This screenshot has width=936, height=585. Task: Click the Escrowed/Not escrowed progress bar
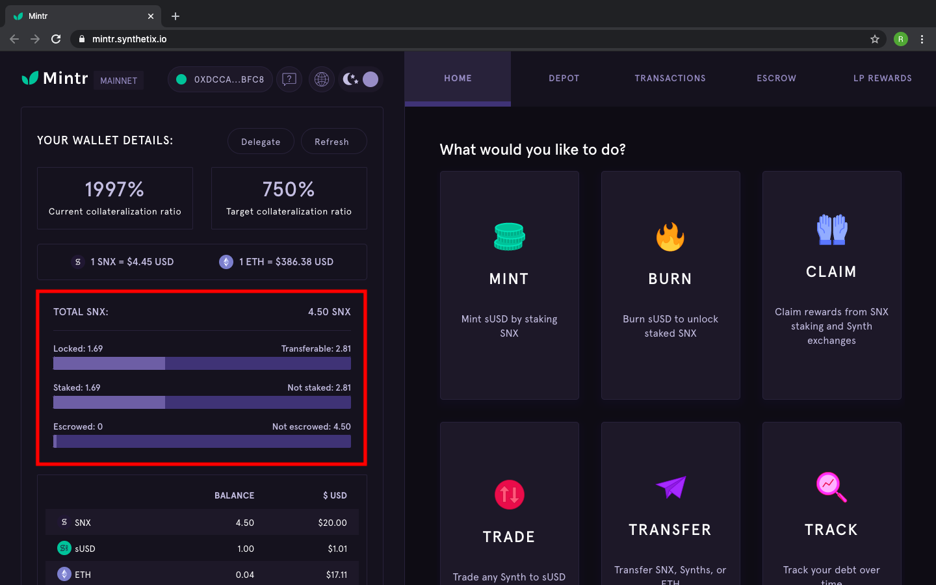click(202, 441)
